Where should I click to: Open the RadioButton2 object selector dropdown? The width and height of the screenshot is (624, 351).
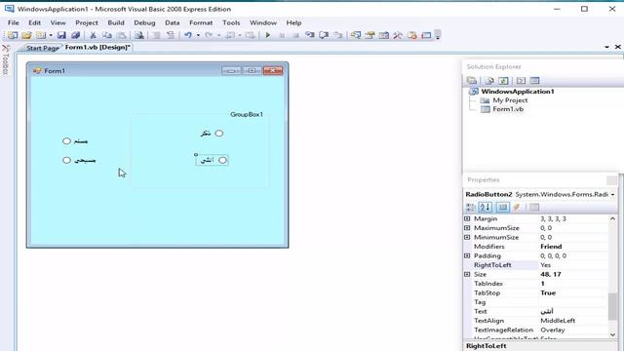click(612, 195)
